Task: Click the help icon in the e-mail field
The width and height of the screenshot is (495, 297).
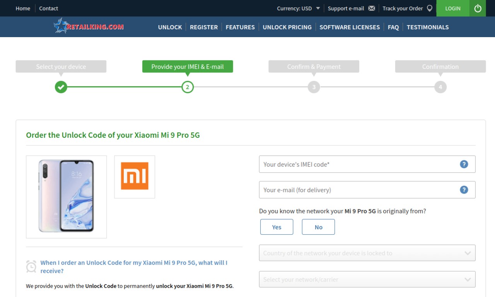Action: pyautogui.click(x=464, y=189)
